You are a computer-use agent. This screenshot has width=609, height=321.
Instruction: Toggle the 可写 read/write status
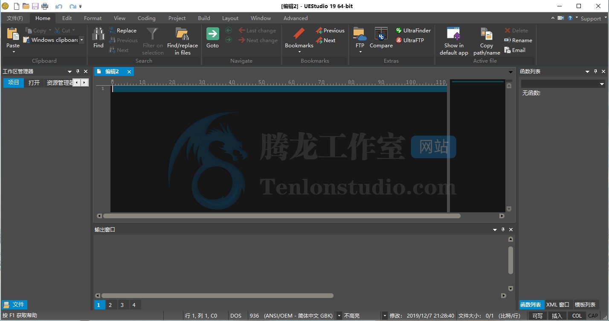[537, 316]
